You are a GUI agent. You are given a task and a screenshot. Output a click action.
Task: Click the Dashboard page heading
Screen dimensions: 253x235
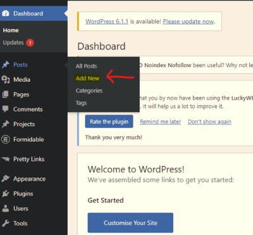(x=101, y=46)
